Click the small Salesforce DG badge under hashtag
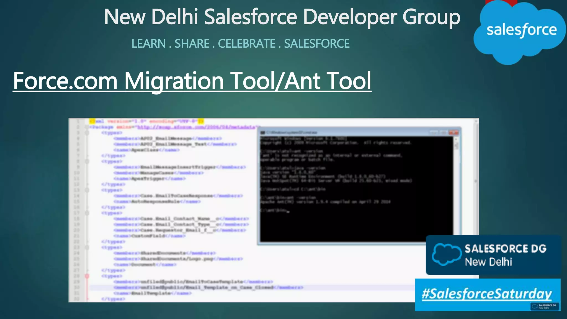 tap(545, 306)
